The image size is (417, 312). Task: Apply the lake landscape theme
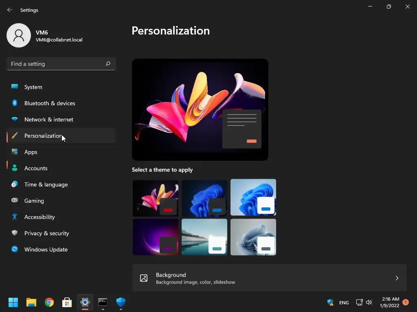tap(204, 237)
